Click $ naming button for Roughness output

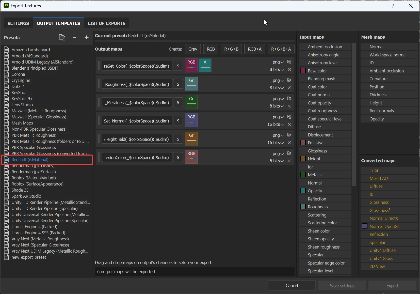tap(178, 84)
